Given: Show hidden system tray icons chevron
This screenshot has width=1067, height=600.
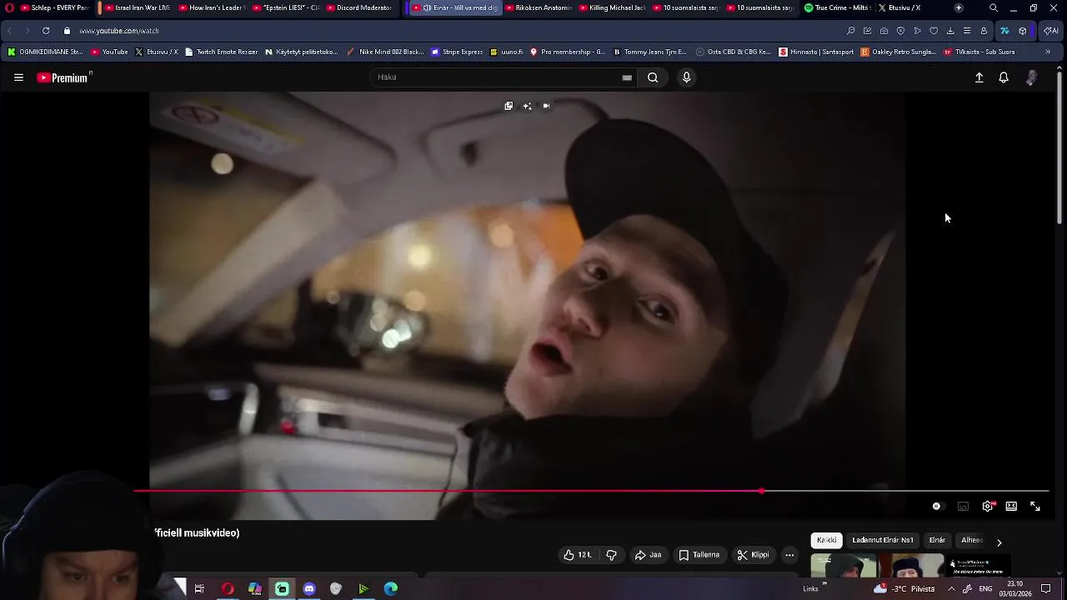Looking at the screenshot, I should pos(951,588).
